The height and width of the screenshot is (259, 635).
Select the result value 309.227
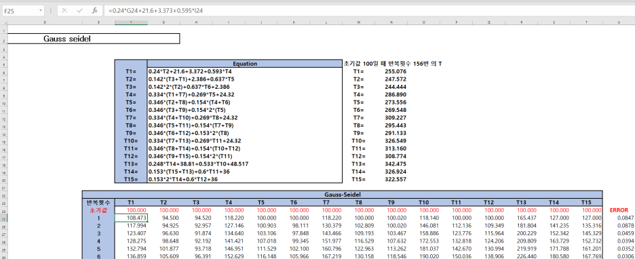click(396, 117)
